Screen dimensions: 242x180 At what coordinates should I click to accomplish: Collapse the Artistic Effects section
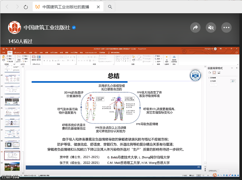(x=209, y=78)
